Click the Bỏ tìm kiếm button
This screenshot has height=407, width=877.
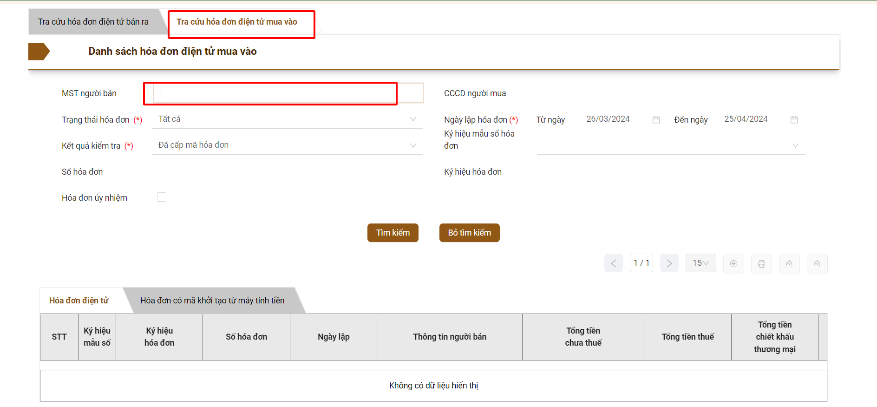tap(469, 233)
